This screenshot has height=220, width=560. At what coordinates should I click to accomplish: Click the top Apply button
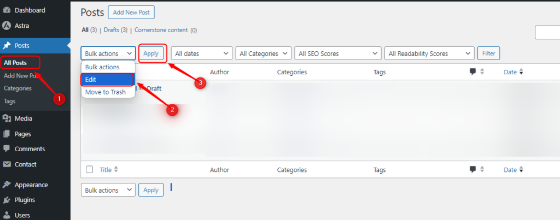(x=151, y=53)
